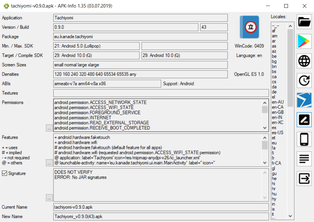Click the Version field showing 0.9.0

126,27
